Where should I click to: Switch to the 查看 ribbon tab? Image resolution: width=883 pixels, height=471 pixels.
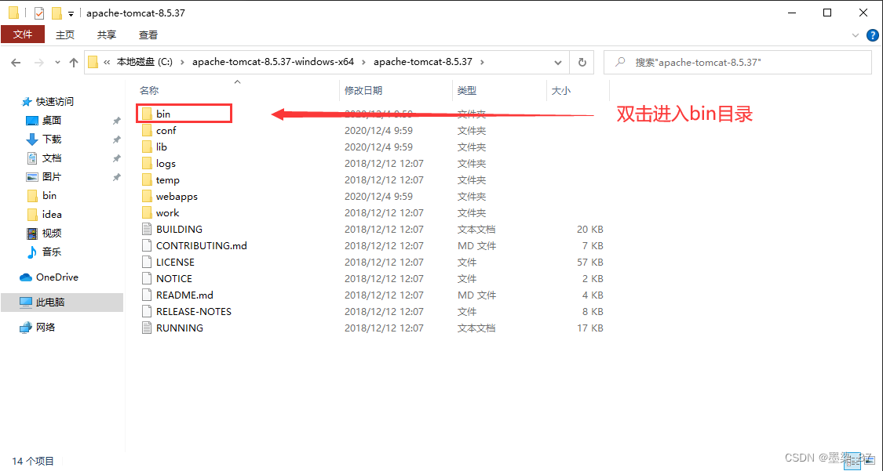[x=148, y=34]
